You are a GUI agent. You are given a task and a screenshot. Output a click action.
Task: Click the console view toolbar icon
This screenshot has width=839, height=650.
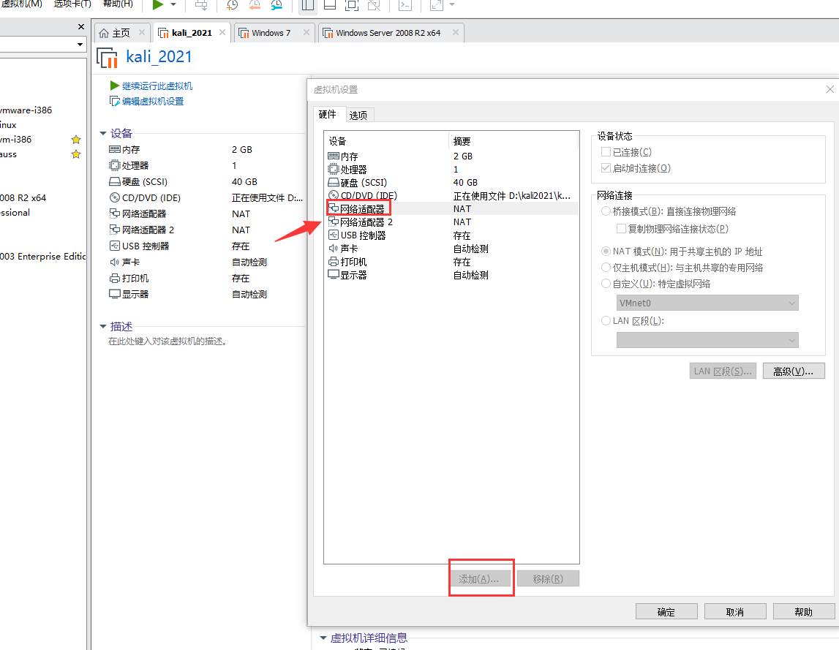click(405, 5)
